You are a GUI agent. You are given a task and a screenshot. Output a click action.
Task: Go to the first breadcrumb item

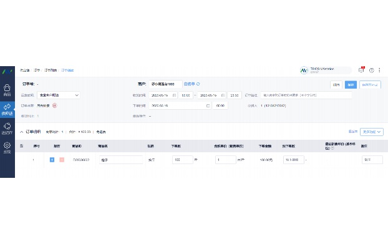[25, 71]
